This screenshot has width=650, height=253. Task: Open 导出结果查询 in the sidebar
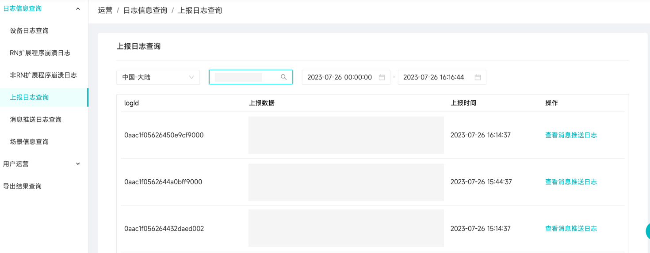[23, 186]
